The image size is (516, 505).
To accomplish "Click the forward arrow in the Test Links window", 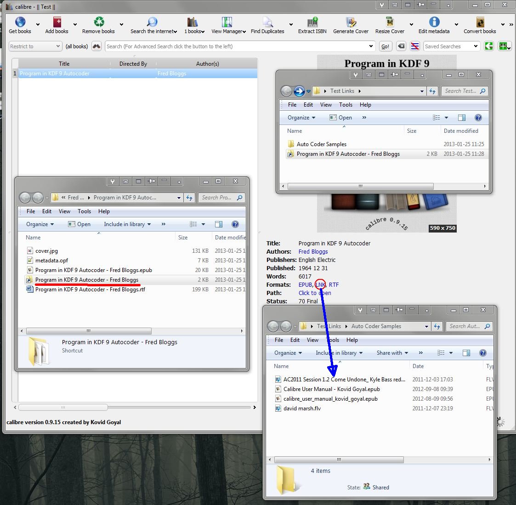I will [299, 91].
